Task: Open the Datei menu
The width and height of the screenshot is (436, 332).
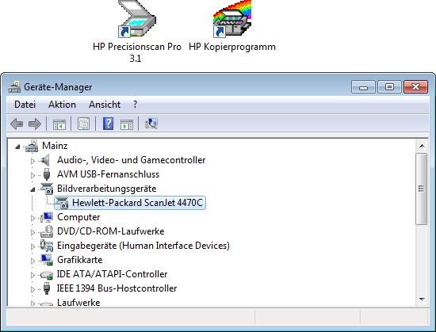Action: 25,105
